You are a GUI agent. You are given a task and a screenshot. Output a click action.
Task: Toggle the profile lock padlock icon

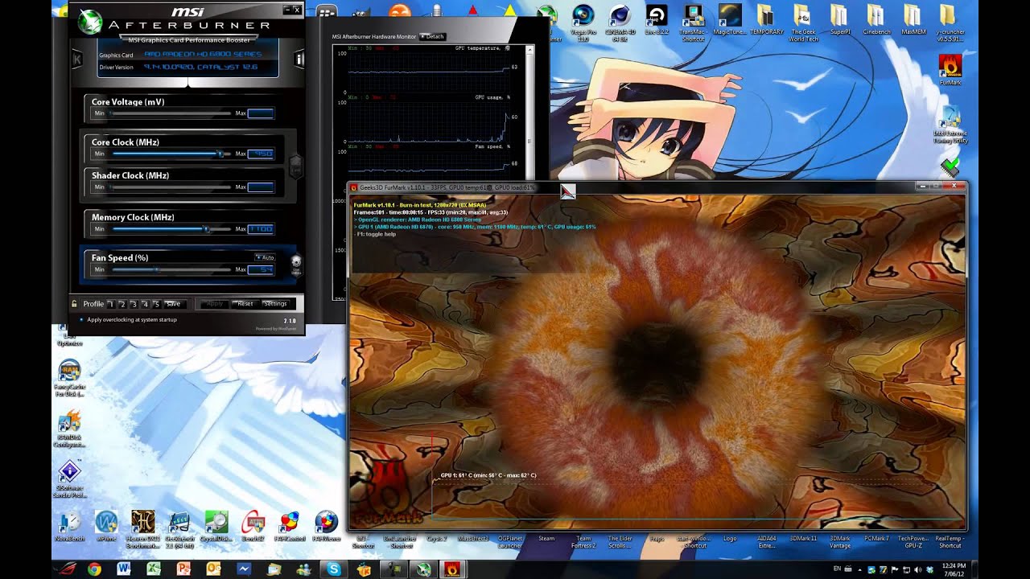75,304
